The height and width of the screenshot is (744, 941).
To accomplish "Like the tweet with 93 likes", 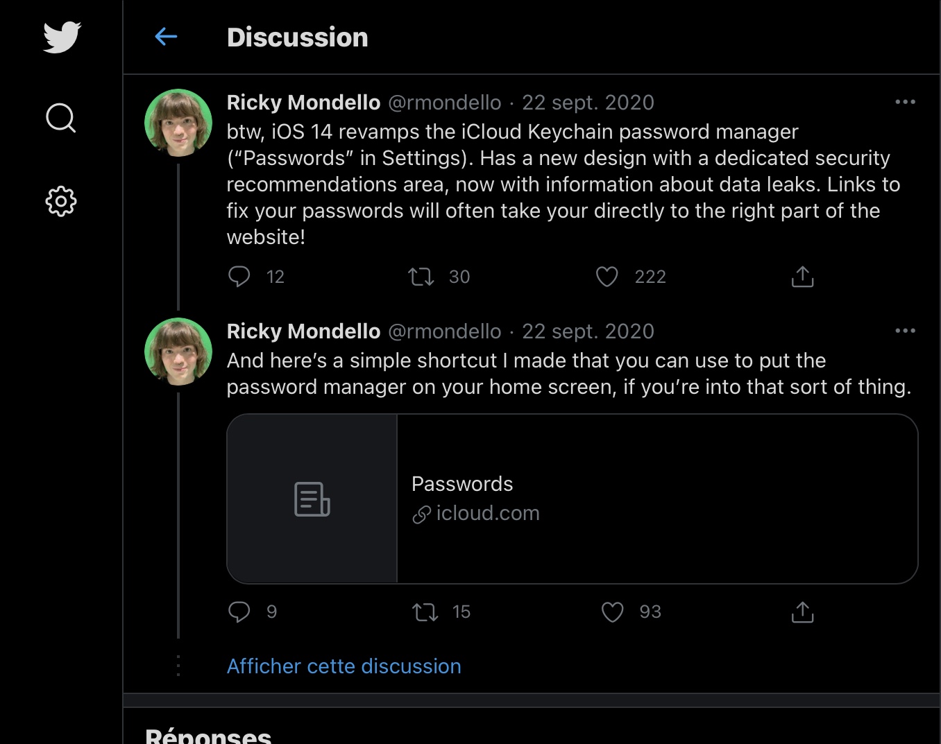I will 612,612.
